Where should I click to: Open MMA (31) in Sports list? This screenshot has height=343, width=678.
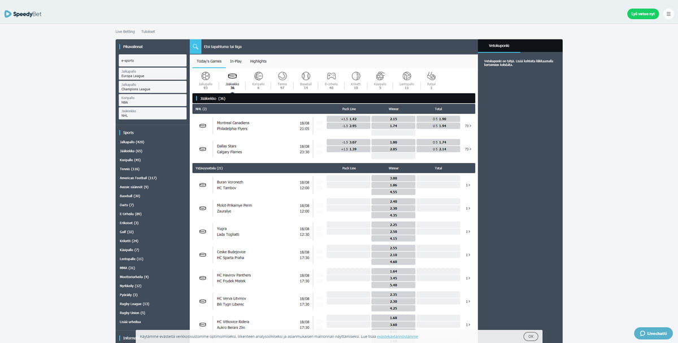(127, 268)
